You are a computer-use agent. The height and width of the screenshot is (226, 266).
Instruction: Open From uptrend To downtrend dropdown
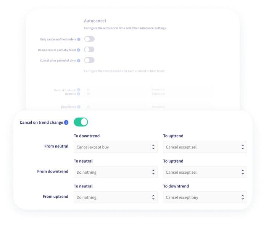tap(205, 197)
